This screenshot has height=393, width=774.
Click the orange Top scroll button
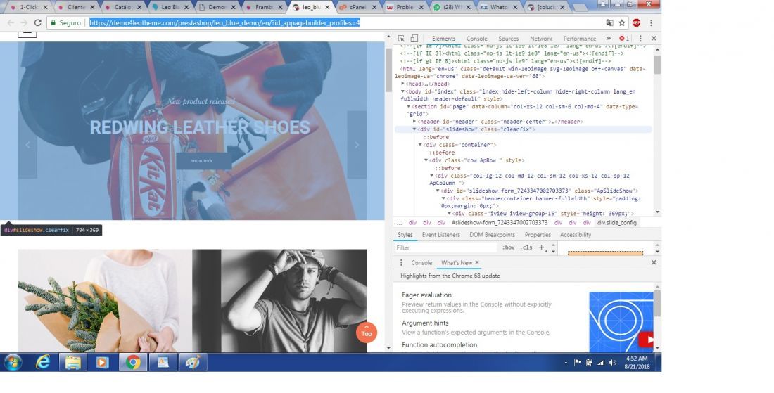367,333
